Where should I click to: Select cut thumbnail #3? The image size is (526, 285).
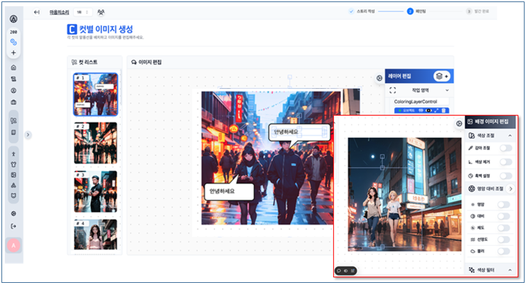pos(95,192)
